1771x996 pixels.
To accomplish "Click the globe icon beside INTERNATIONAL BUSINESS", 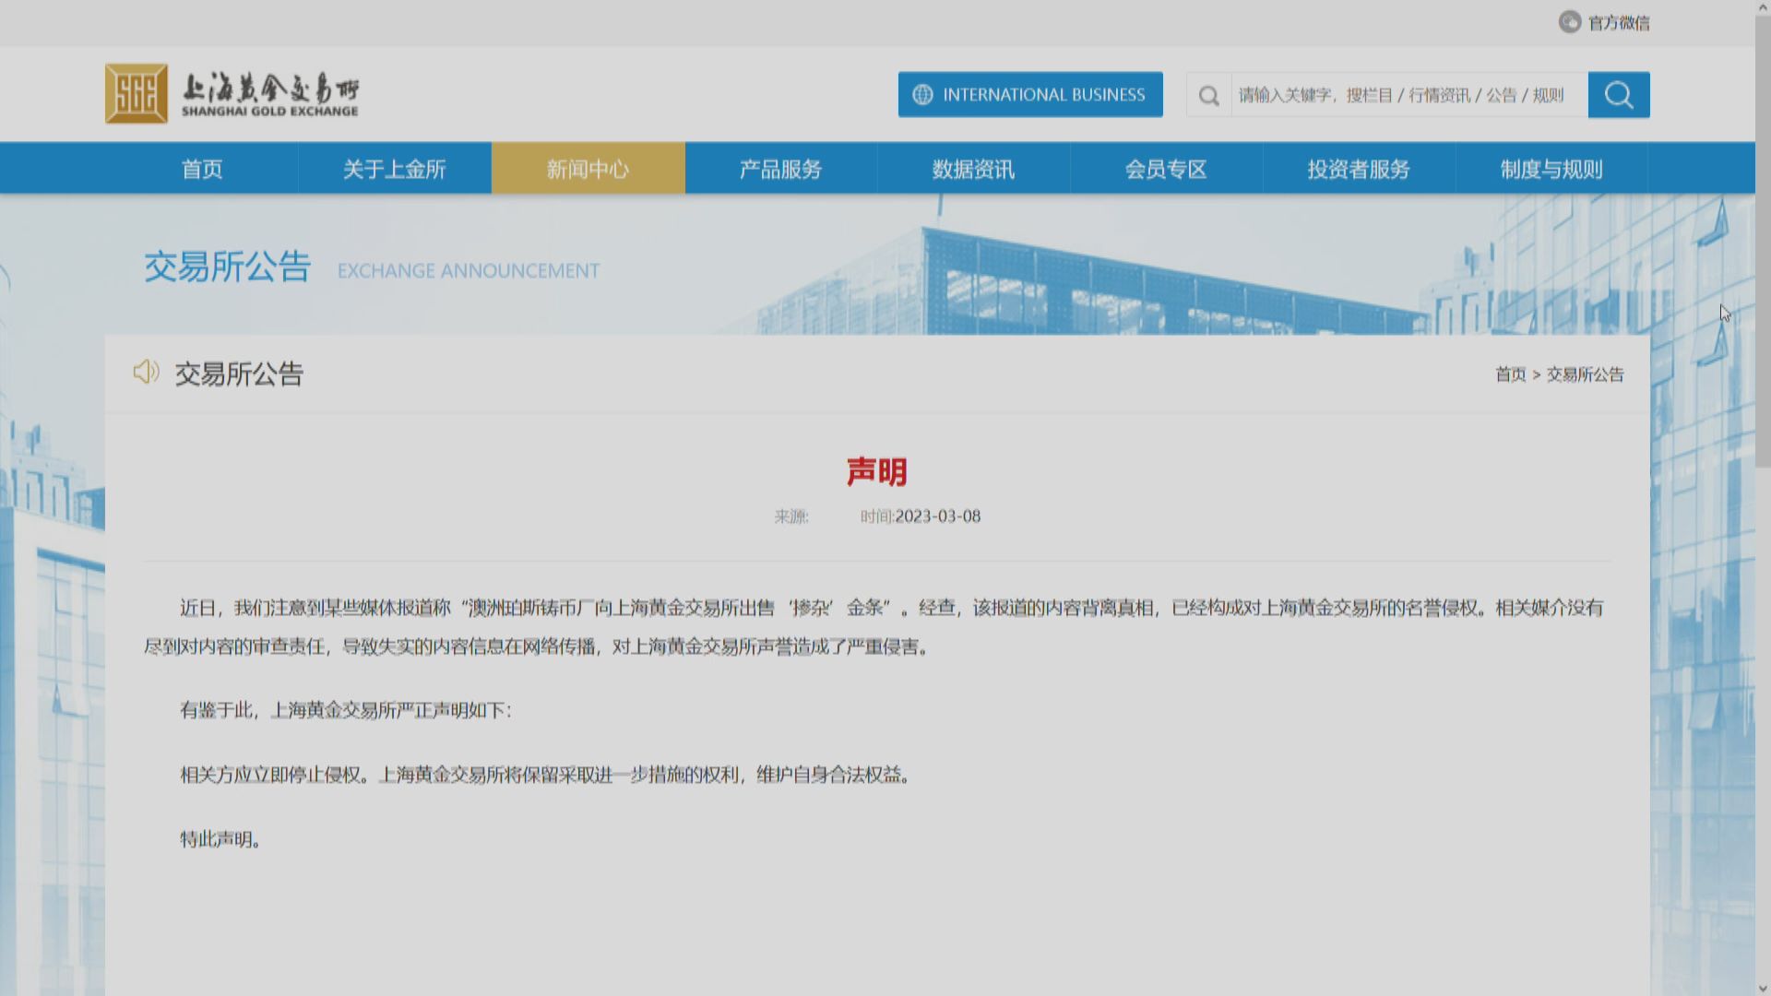I will point(921,94).
